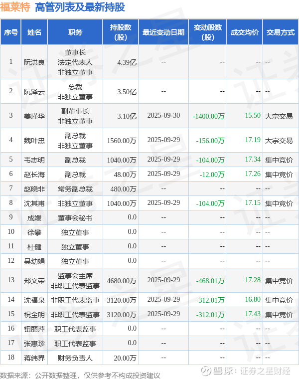Select the name 徐攀 in row 10
This screenshot has height=380, width=299.
point(34,232)
